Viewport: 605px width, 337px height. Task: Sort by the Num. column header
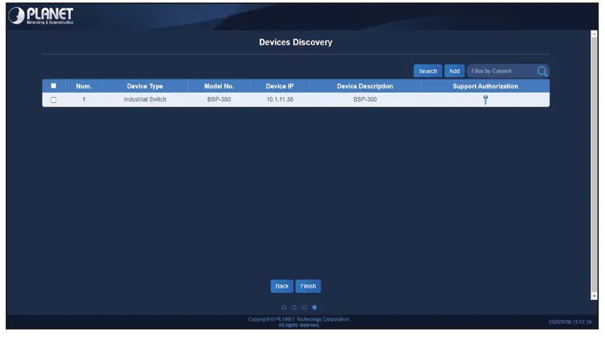pyautogui.click(x=83, y=86)
